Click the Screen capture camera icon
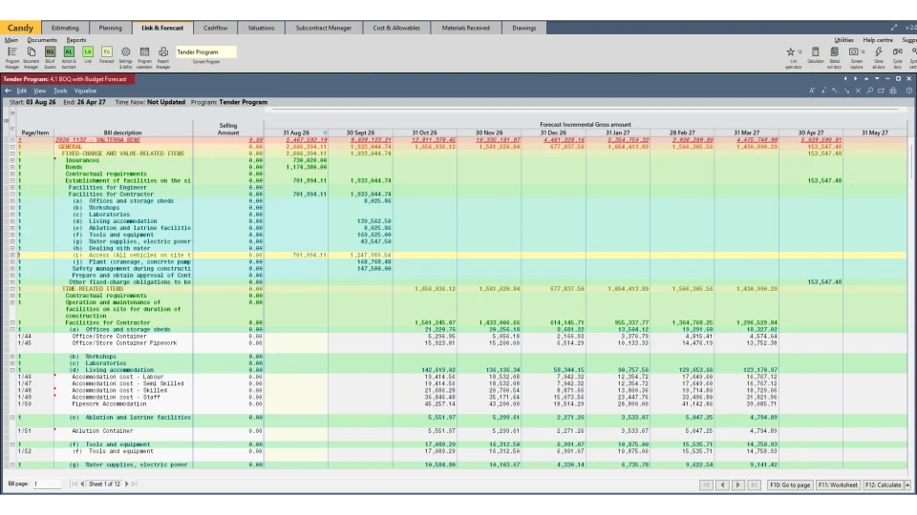Image resolution: width=917 pixels, height=515 pixels. point(853,51)
